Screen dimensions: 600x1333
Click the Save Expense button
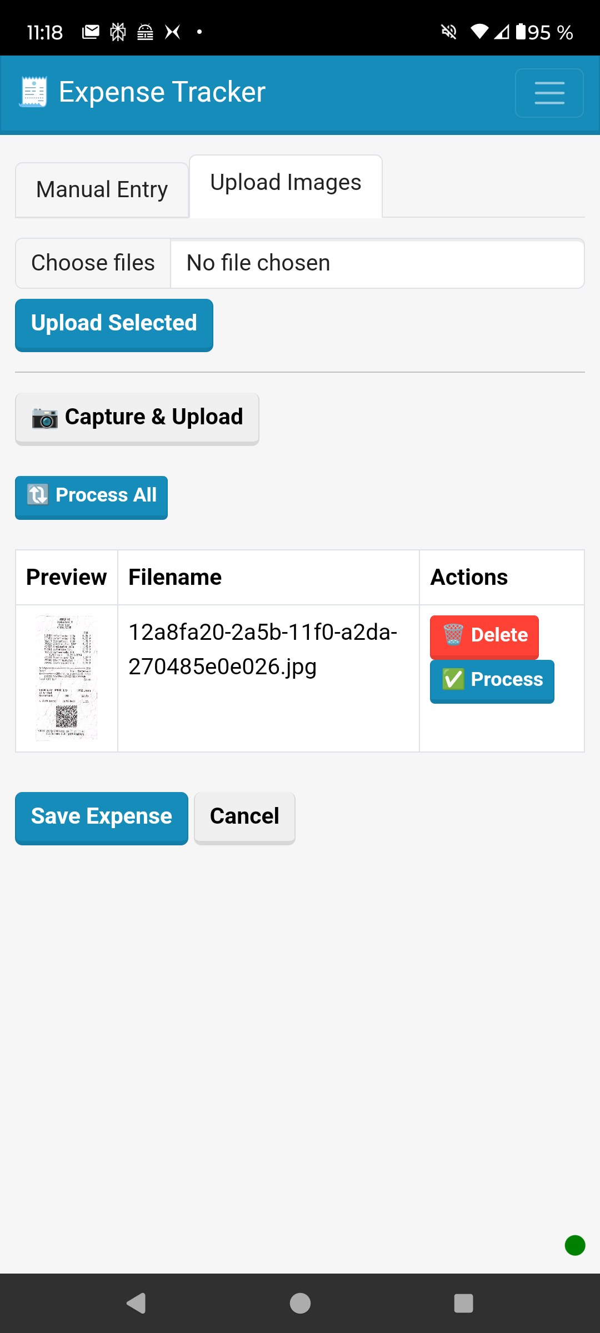coord(102,817)
